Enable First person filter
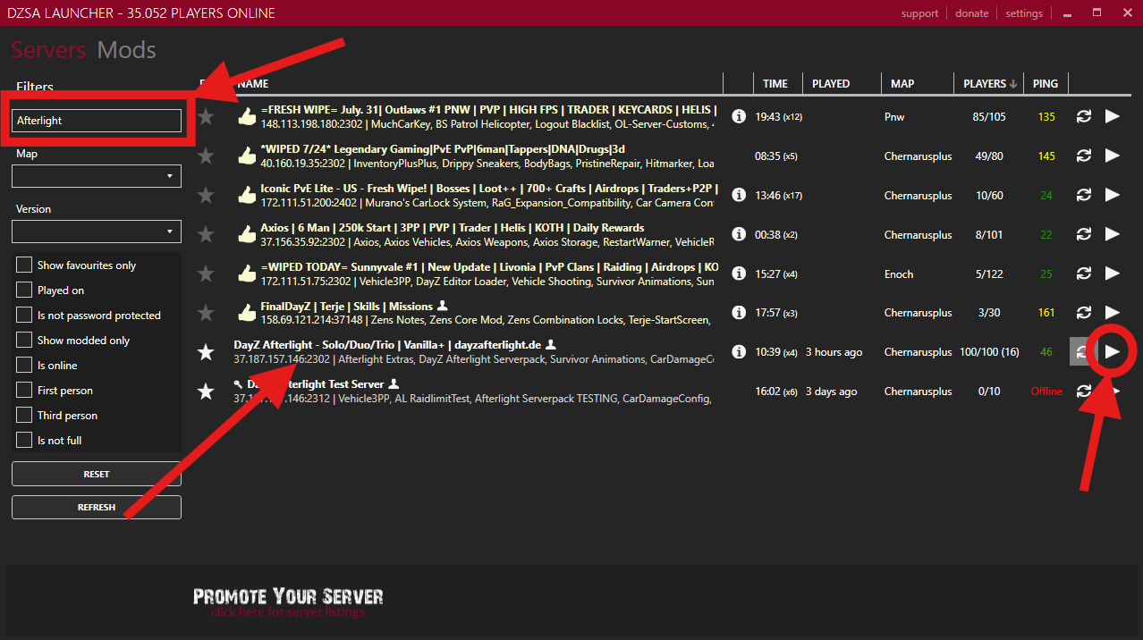The image size is (1143, 640). 24,391
